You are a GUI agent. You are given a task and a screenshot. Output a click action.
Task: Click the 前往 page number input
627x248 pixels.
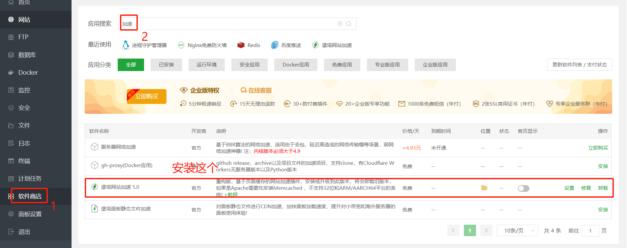590,231
